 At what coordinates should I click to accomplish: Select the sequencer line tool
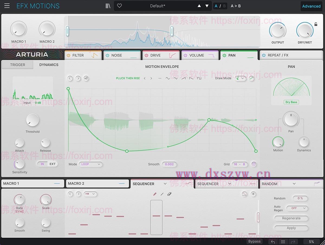162,194
